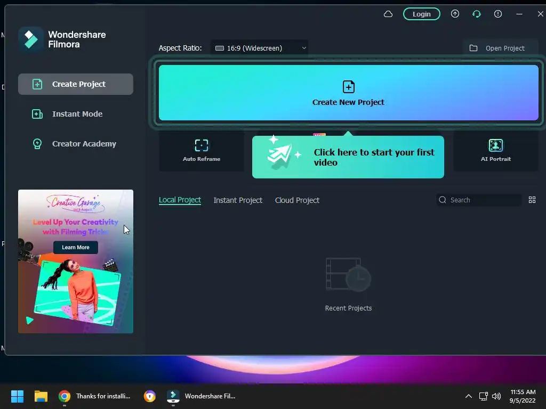Switch to the Cloud Project tab
546x409 pixels.
pos(297,200)
